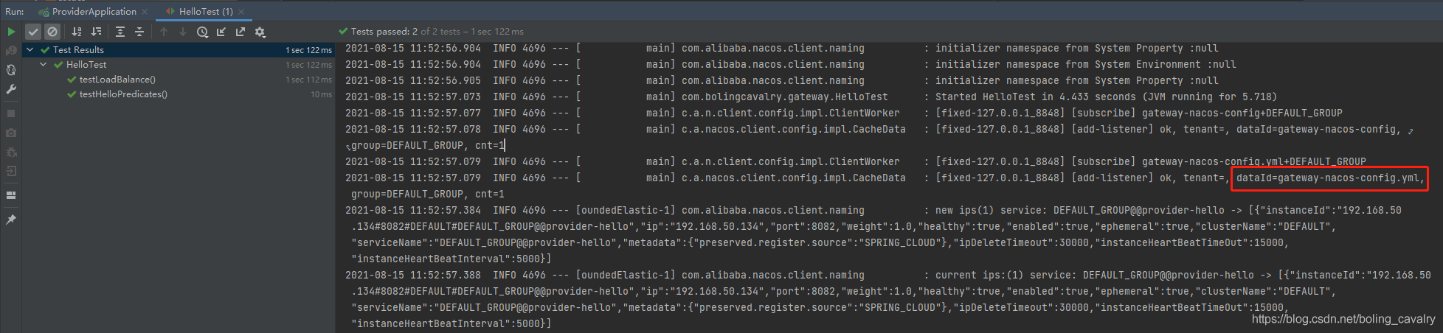The height and width of the screenshot is (333, 1443).
Task: Export test results icon
Action: click(240, 32)
